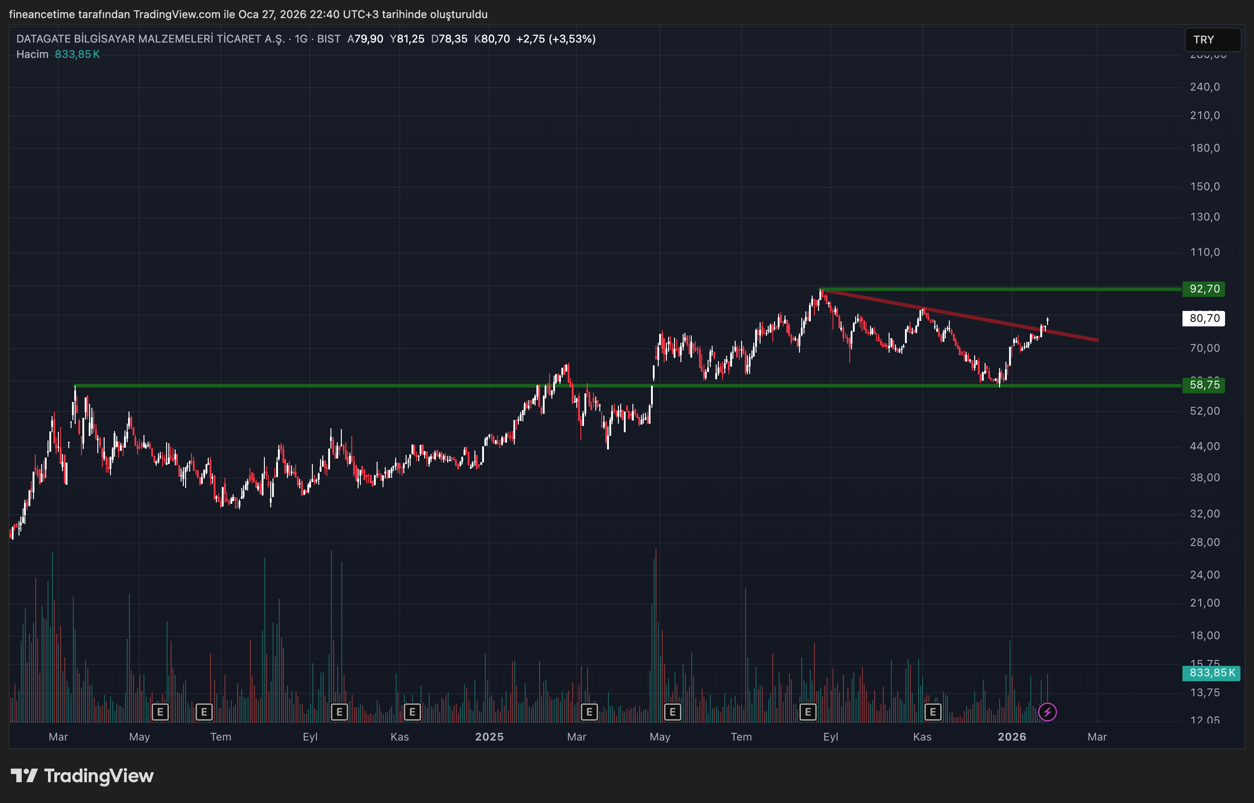Viewport: 1254px width, 803px height.
Task: Click the 833,85 K volume axis label
Action: coord(1211,673)
